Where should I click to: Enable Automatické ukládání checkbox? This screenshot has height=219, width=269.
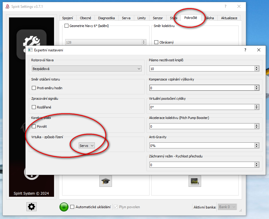click(x=72, y=207)
